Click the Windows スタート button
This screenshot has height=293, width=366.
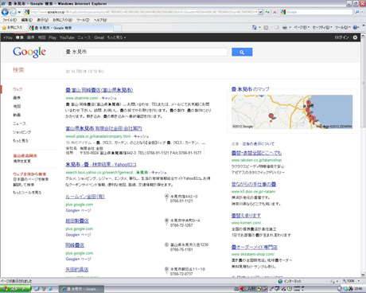[15, 289]
